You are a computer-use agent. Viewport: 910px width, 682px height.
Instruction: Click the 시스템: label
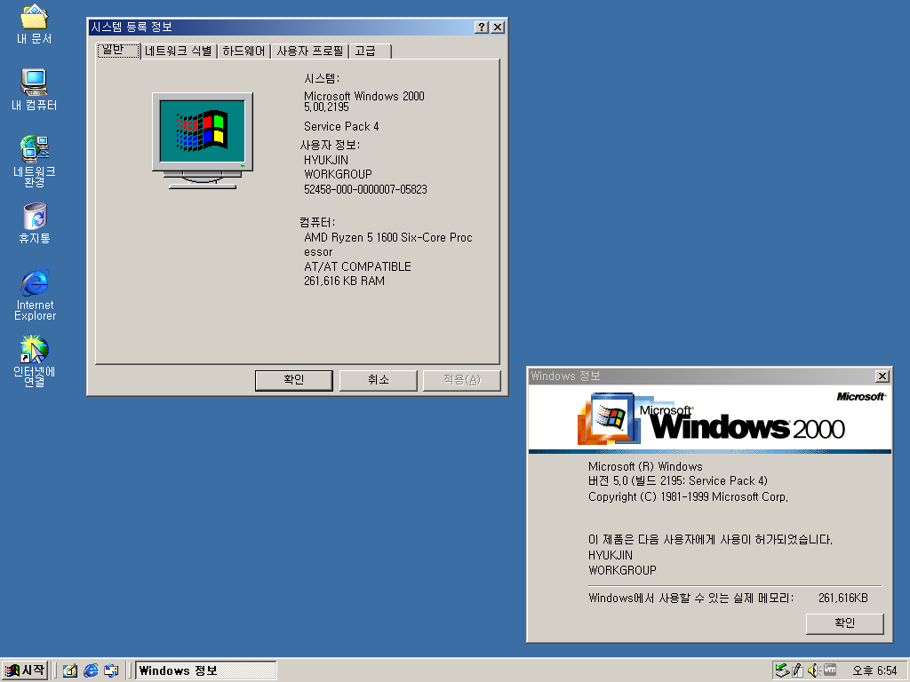pyautogui.click(x=322, y=78)
